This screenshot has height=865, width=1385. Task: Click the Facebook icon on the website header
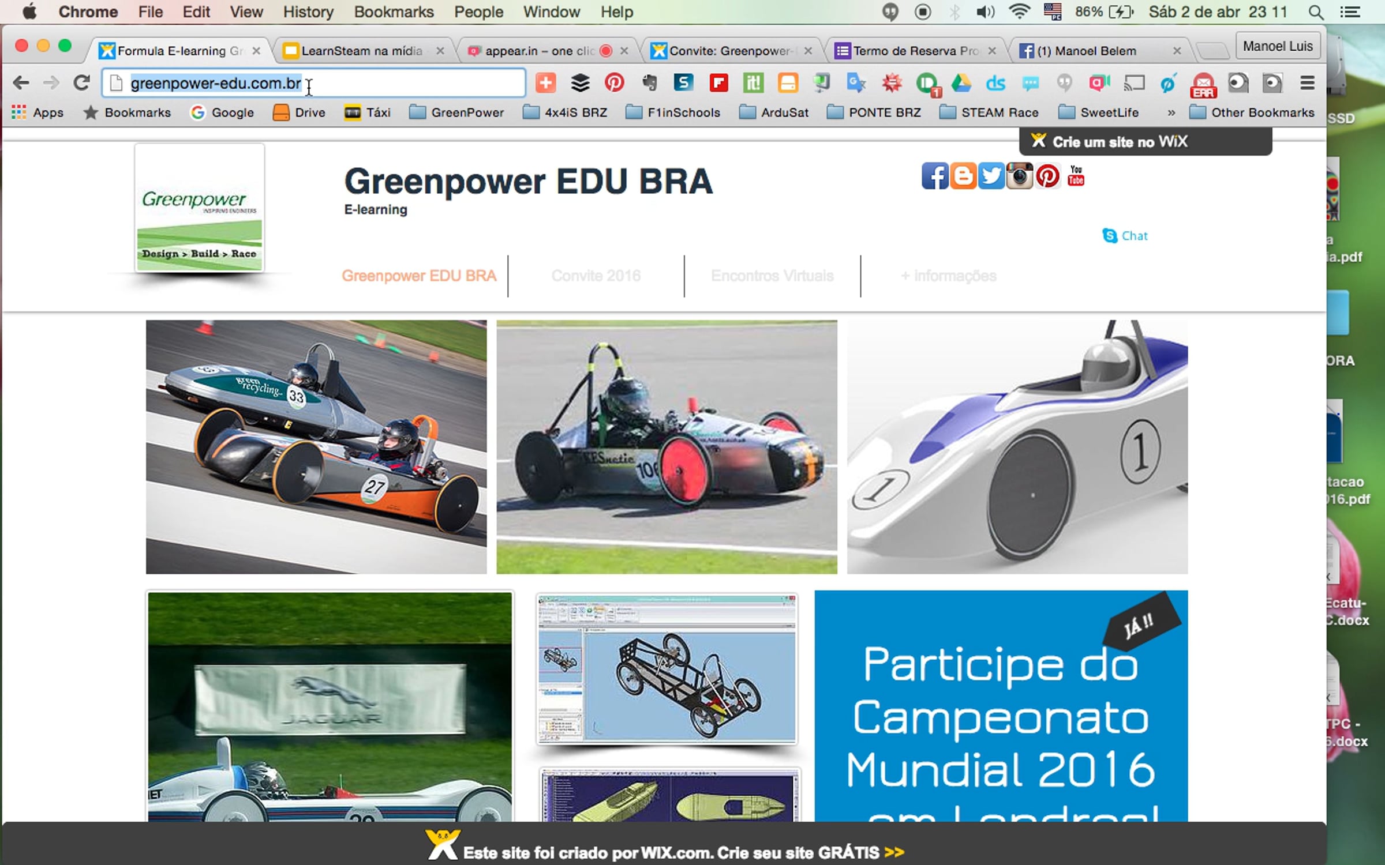[934, 176]
